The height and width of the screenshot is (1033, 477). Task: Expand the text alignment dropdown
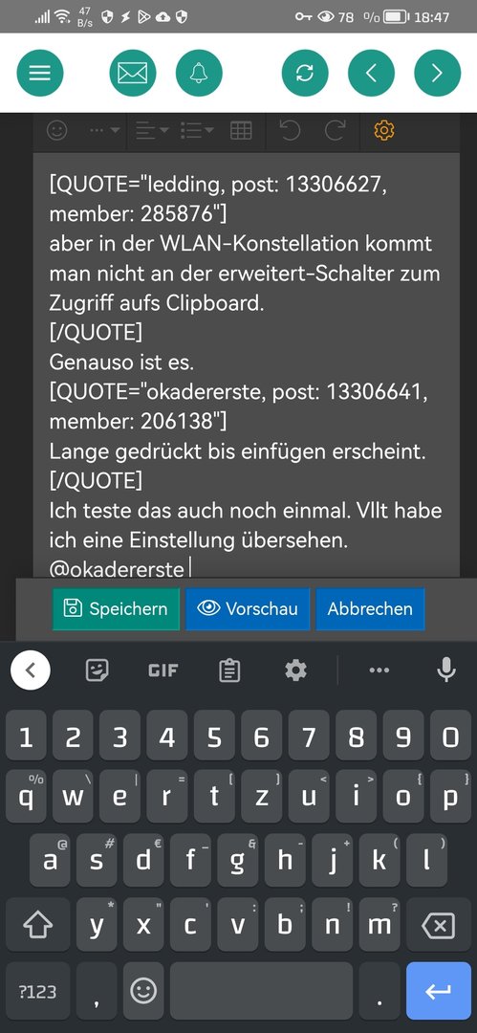click(152, 130)
